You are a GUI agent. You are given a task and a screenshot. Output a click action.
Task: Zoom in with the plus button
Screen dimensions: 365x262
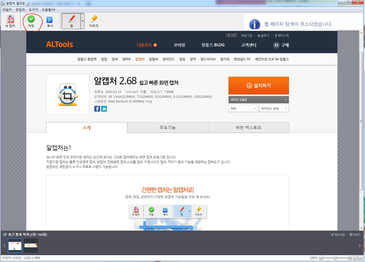click(x=350, y=258)
